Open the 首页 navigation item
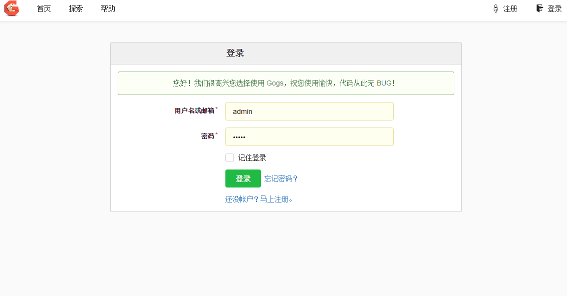567x296 pixels. pyautogui.click(x=44, y=8)
